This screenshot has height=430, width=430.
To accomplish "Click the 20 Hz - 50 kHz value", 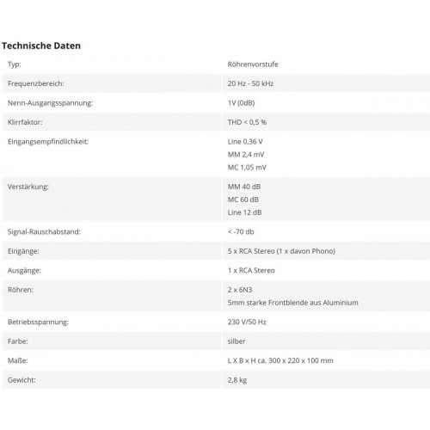I will [x=250, y=83].
